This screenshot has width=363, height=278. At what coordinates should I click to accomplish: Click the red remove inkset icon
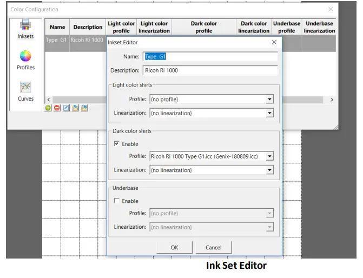tap(57, 108)
